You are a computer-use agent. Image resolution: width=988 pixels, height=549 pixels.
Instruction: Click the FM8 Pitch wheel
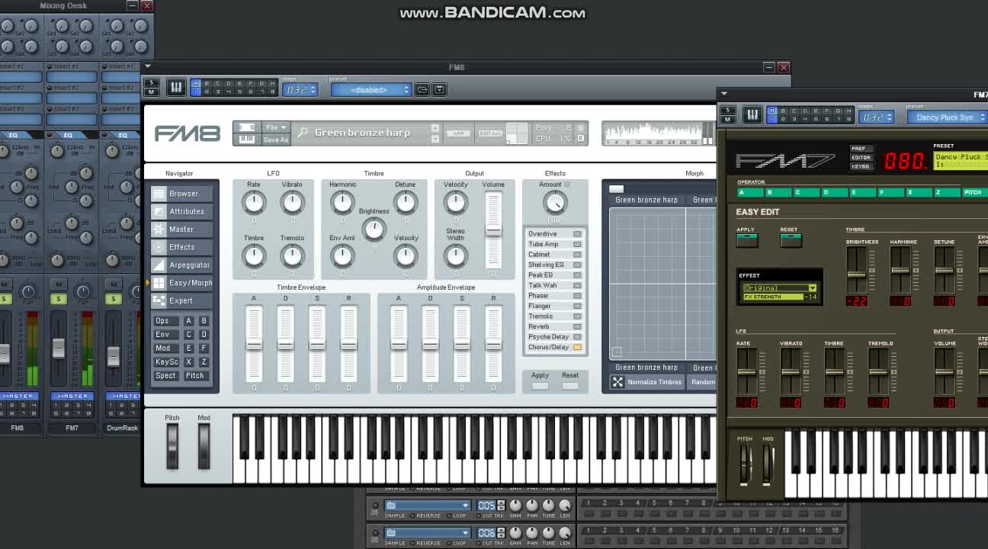tap(172, 446)
